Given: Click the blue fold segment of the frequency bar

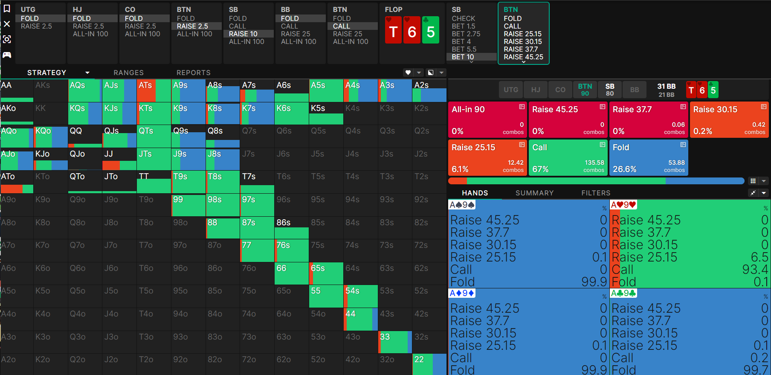Looking at the screenshot, I should [705, 181].
